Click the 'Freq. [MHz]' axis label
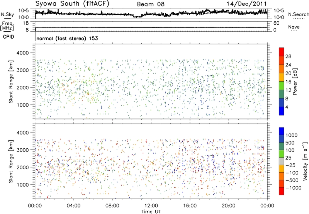 (x=7, y=26)
